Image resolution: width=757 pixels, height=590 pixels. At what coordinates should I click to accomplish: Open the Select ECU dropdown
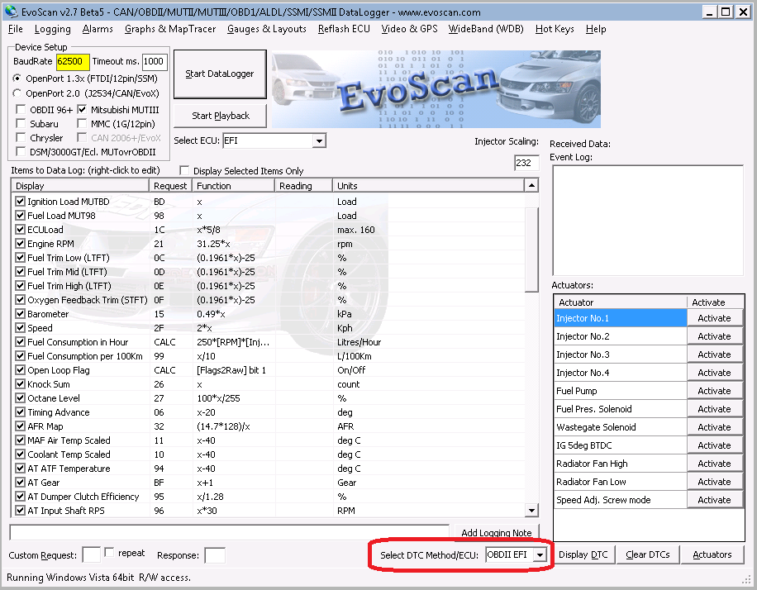coord(319,141)
